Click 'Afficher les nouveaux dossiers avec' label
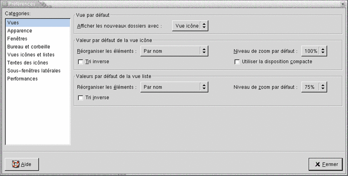The image size is (348, 176). click(x=119, y=26)
